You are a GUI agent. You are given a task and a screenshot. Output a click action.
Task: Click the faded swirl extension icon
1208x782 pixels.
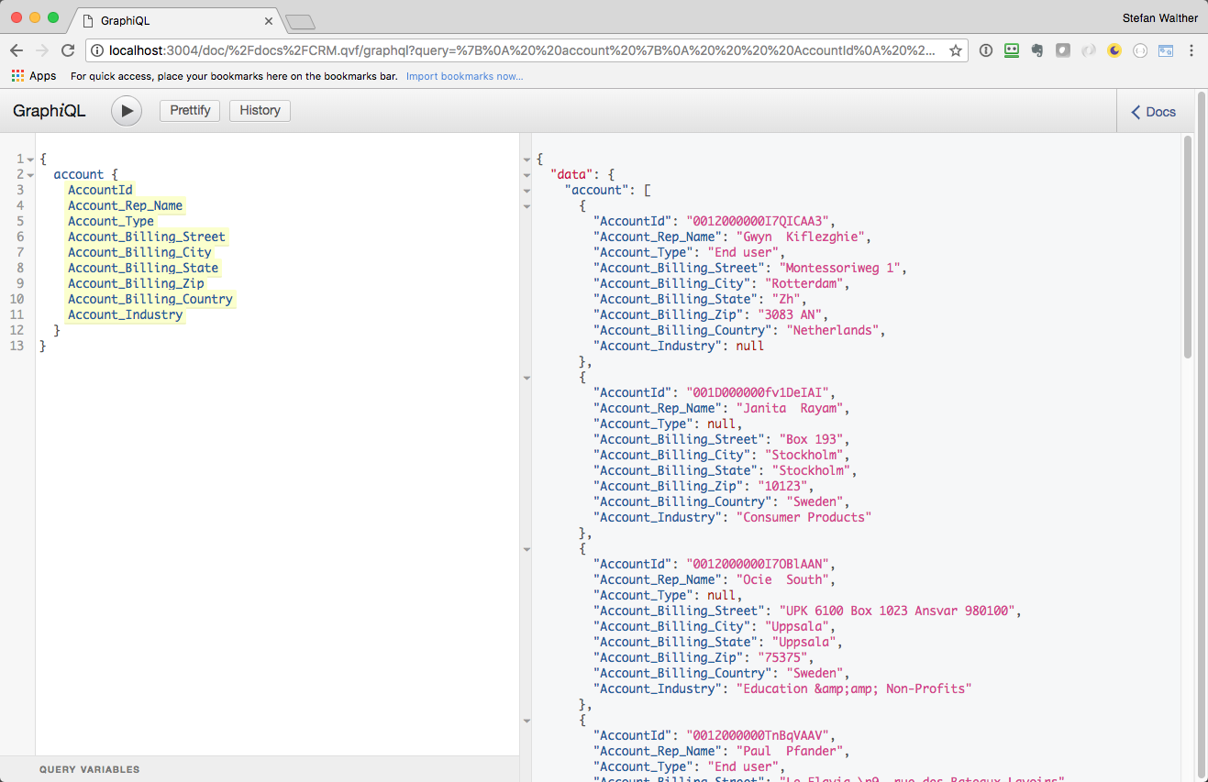coord(1089,50)
